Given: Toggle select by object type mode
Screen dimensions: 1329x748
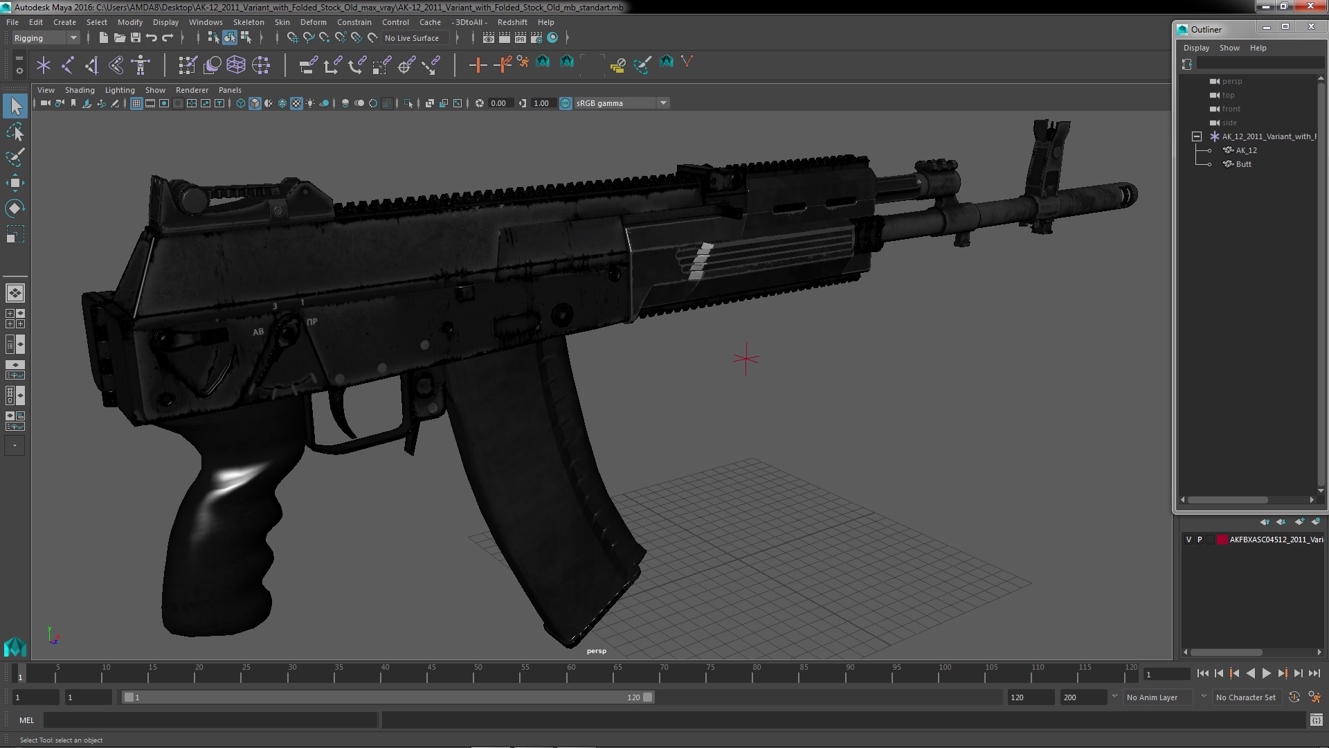Looking at the screenshot, I should pyautogui.click(x=229, y=38).
